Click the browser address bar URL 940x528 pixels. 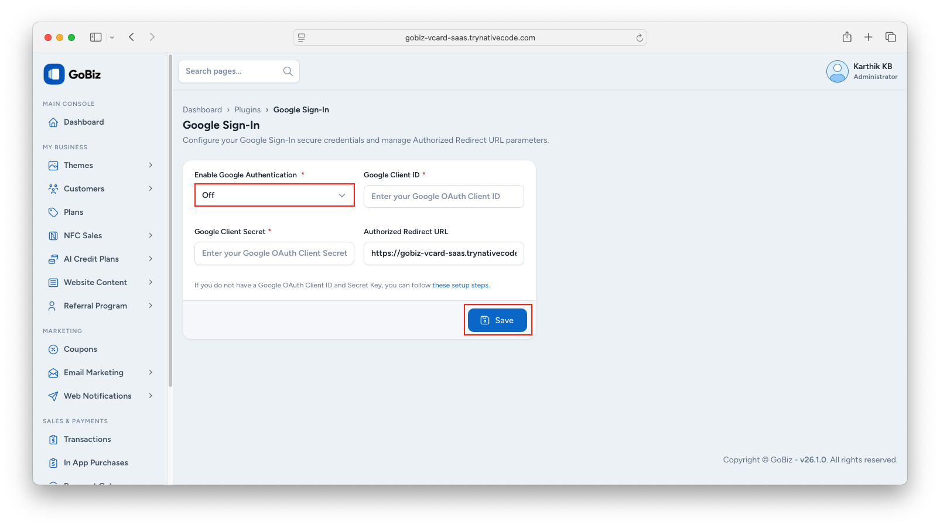pyautogui.click(x=470, y=38)
